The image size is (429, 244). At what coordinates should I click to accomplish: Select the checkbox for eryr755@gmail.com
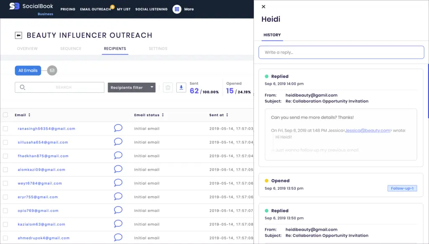coord(5,197)
